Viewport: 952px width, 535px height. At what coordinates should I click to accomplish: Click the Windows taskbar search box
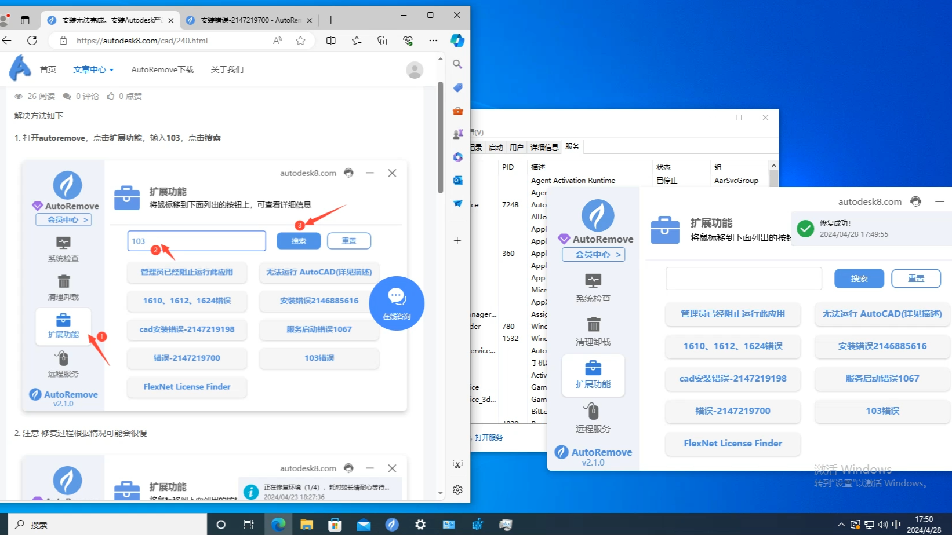(x=107, y=525)
